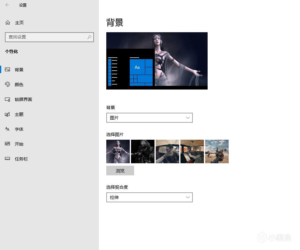This screenshot has width=300, height=250.
Task: Open the 主页 home page
Action: [x=19, y=23]
